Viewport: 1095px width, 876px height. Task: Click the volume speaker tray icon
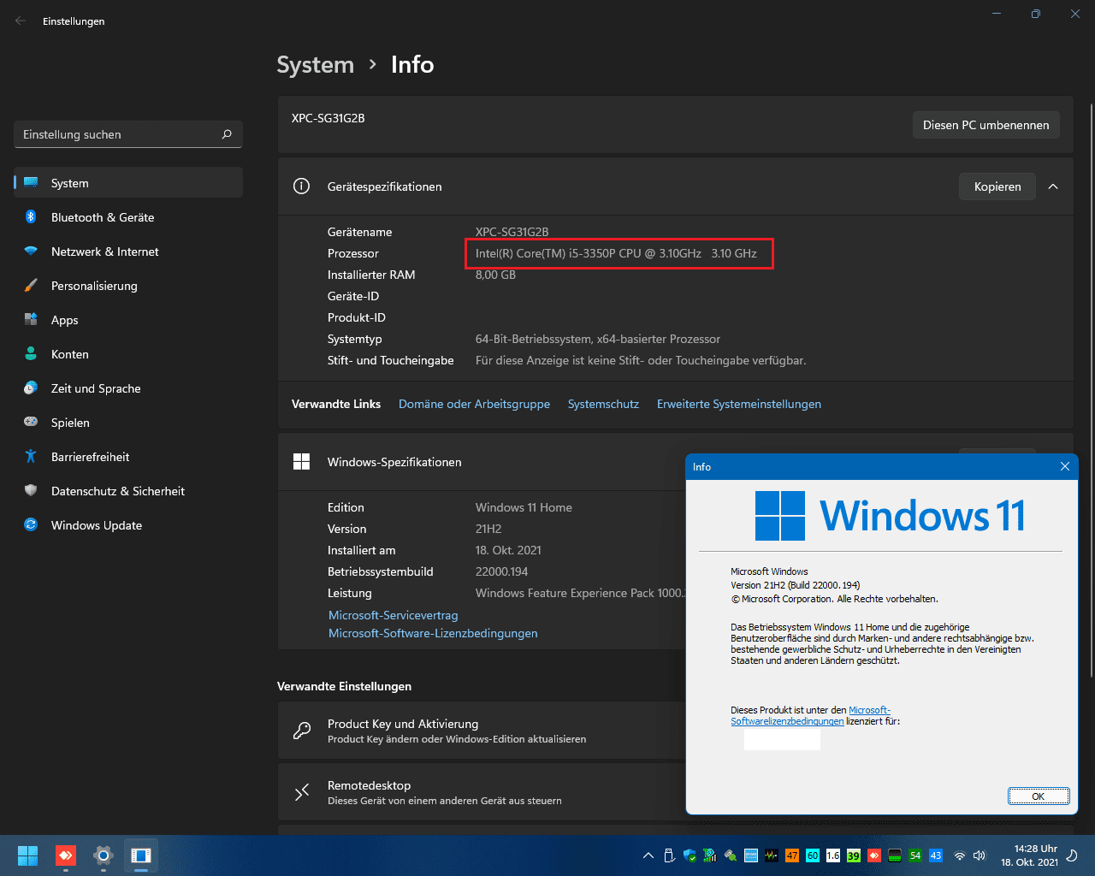pyautogui.click(x=980, y=855)
